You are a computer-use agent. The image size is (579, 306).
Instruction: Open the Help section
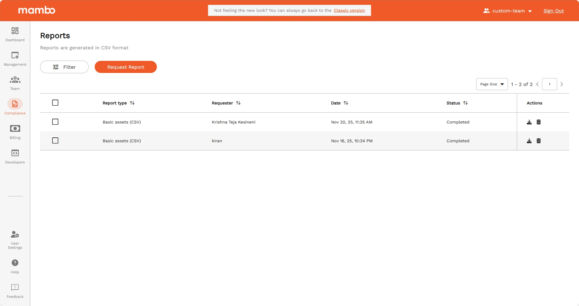[x=15, y=265]
